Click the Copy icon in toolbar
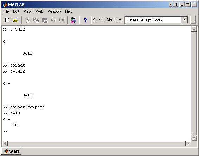 coord(36,20)
